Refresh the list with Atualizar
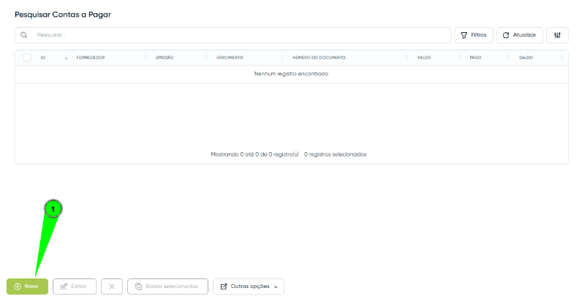This screenshot has width=579, height=304. tap(520, 35)
